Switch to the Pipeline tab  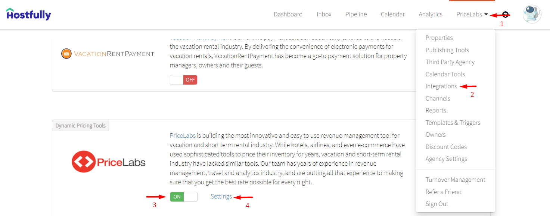356,14
